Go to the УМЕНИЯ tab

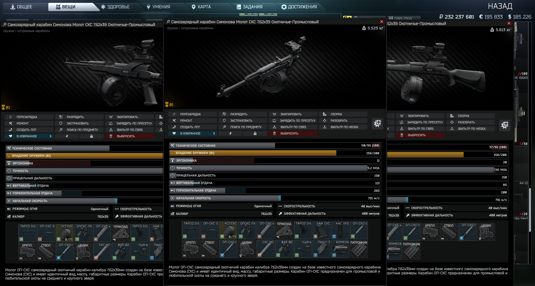coord(158,7)
